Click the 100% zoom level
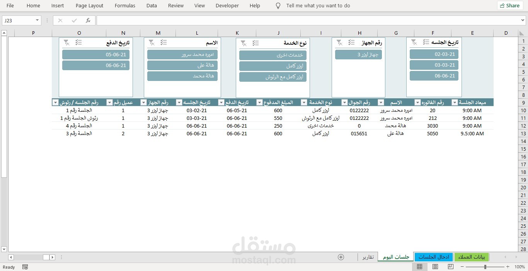 click(520, 267)
